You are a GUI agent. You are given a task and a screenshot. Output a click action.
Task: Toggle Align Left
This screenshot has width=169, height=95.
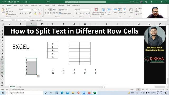pos(45,13)
